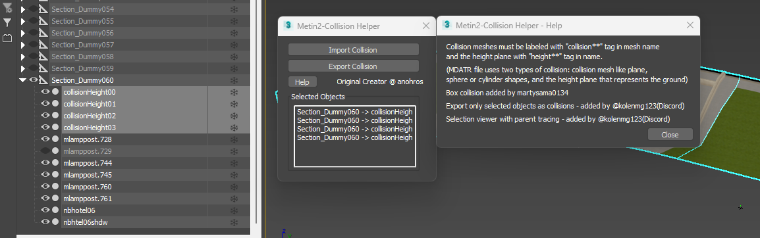
Task: Click the filter funnel icon in sidebar
Action: (x=7, y=23)
